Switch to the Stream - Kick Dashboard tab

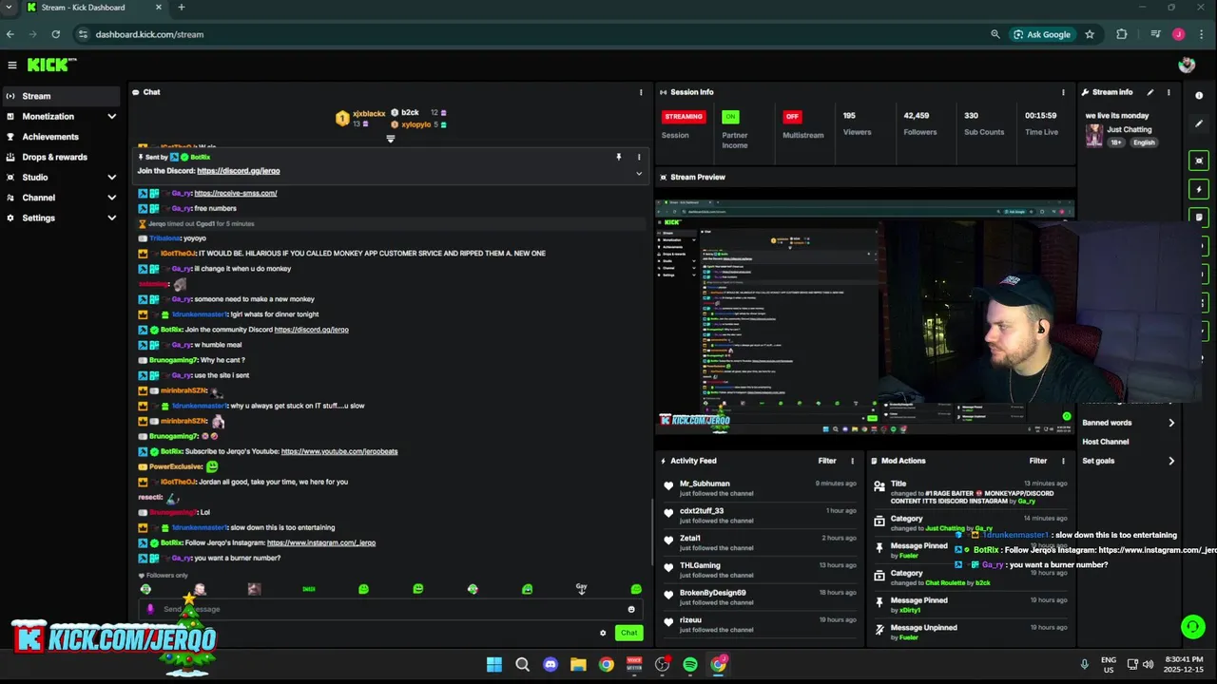pos(94,8)
